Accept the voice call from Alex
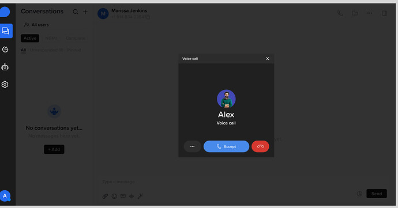398x208 pixels. (226, 146)
